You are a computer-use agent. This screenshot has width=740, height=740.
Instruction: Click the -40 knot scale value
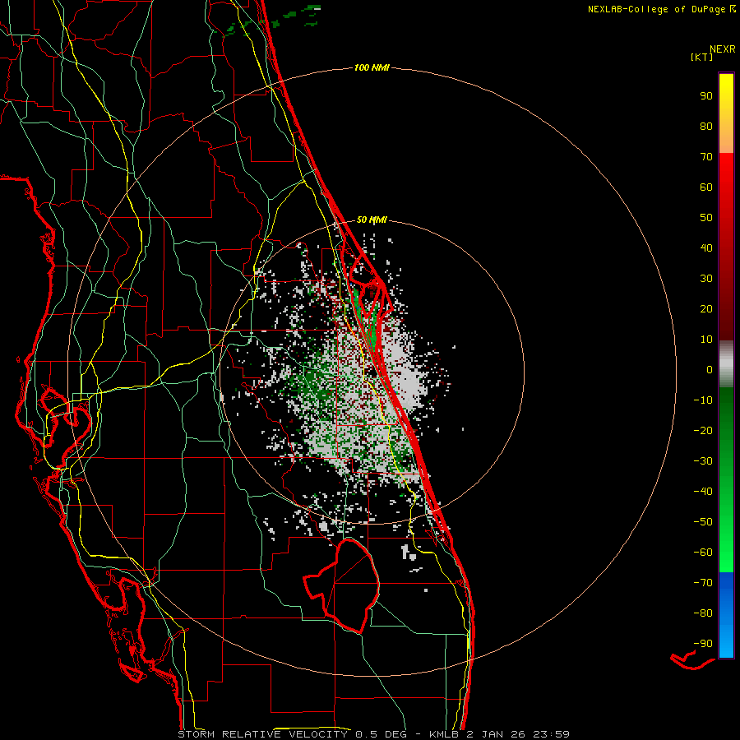tap(703, 492)
